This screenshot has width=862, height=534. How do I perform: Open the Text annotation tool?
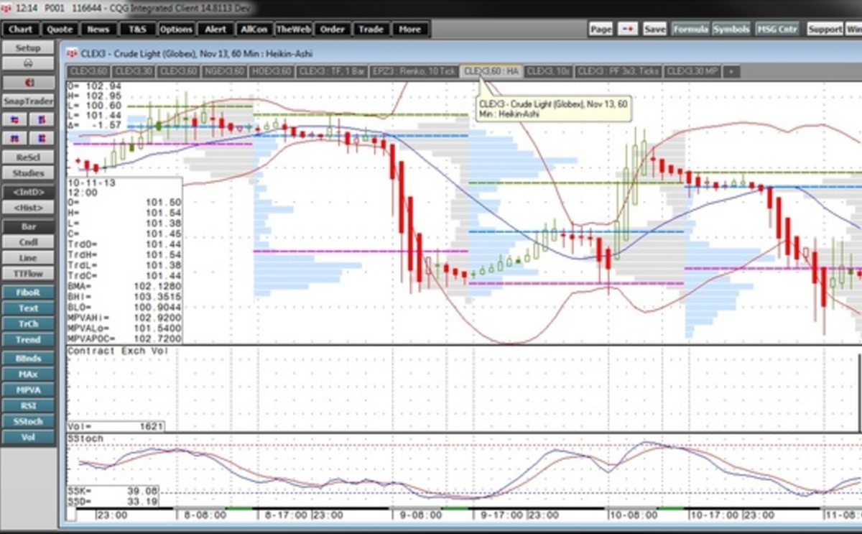pos(29,308)
